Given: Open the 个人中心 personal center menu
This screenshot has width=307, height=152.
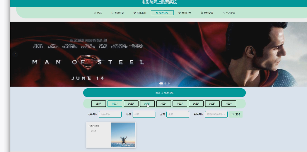Looking at the screenshot, I should click(229, 13).
